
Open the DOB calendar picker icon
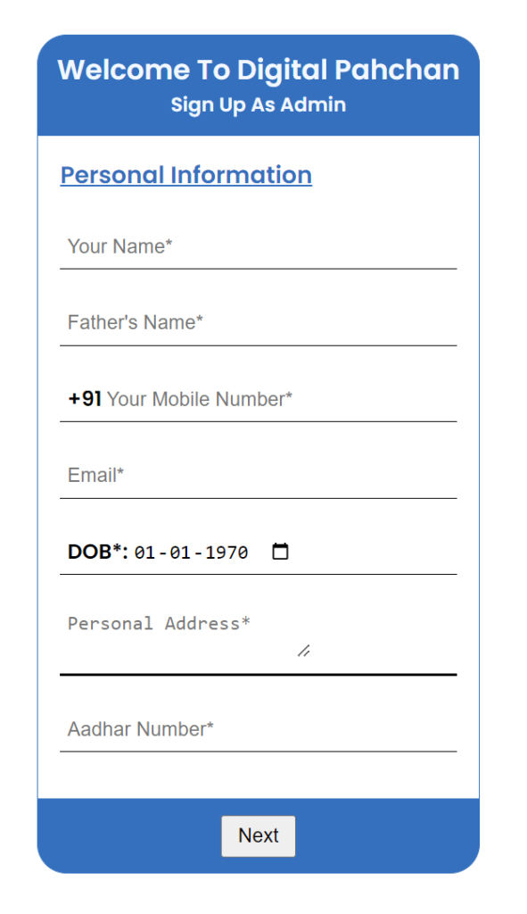click(x=280, y=551)
